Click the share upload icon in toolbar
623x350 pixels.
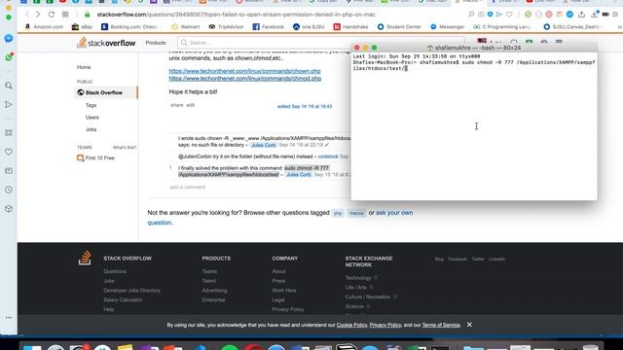[x=582, y=15]
